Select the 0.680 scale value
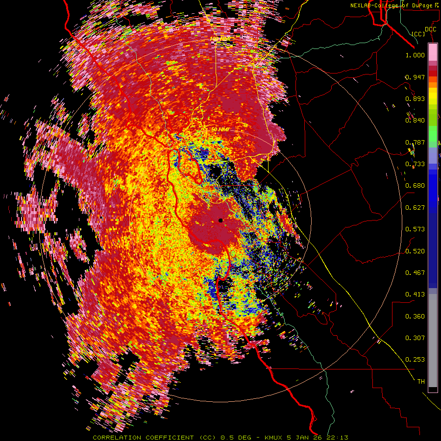441x441 pixels. [415, 186]
